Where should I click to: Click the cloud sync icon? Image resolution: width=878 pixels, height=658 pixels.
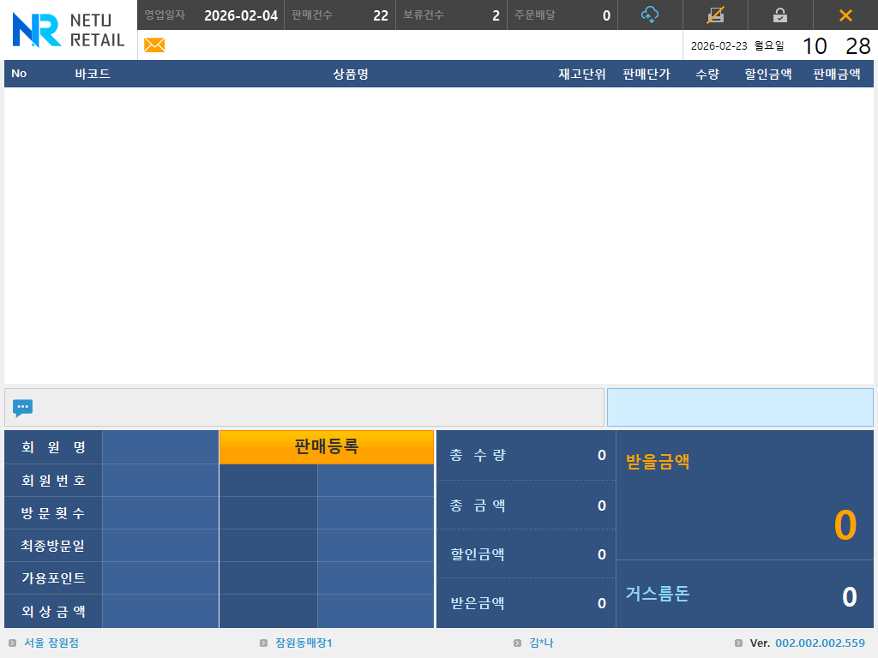(650, 15)
